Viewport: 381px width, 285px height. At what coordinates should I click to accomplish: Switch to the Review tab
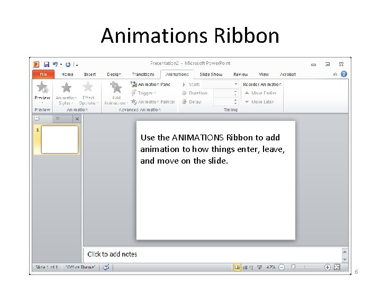click(241, 74)
